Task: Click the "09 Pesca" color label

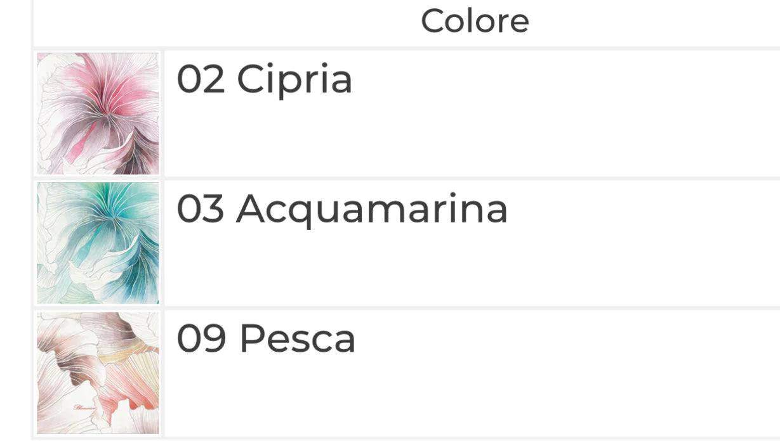Action: pyautogui.click(x=266, y=338)
